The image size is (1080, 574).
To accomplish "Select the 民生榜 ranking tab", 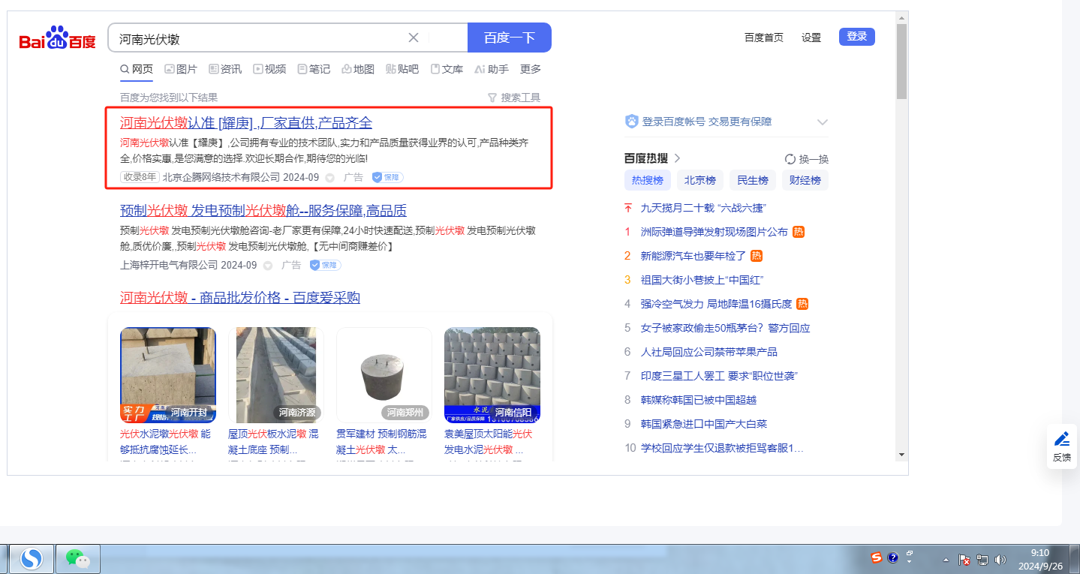I will click(x=753, y=180).
